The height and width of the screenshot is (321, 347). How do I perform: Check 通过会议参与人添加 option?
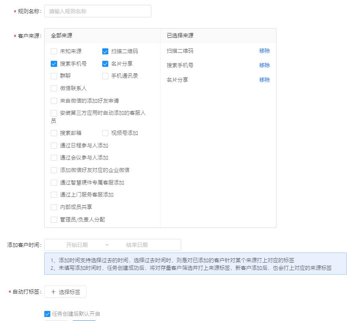(54, 157)
